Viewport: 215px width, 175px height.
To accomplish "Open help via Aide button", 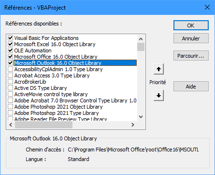I will (x=191, y=87).
